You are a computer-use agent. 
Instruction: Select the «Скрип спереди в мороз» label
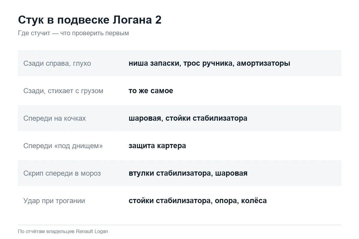point(62,173)
